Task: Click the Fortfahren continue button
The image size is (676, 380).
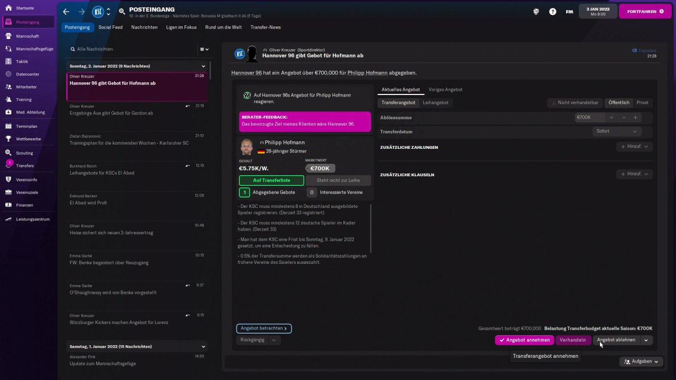Action: pyautogui.click(x=645, y=11)
